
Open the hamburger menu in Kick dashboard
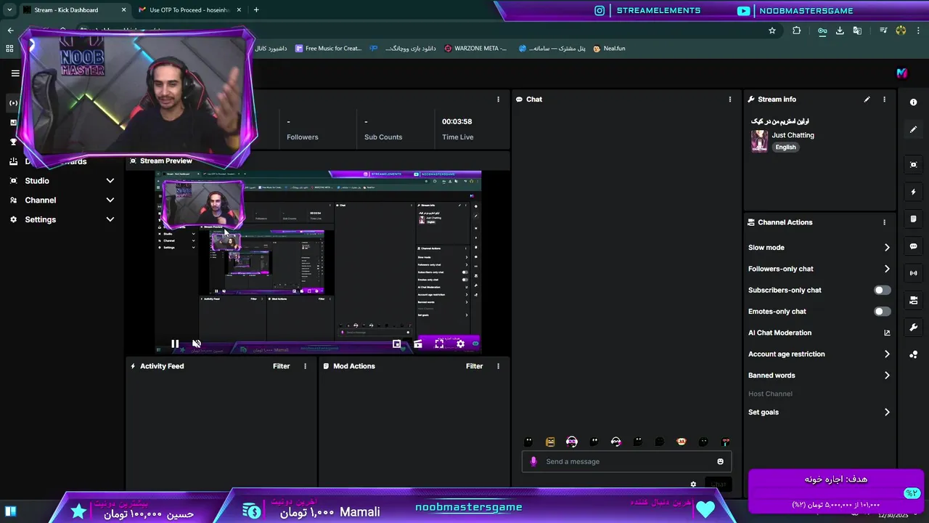15,73
